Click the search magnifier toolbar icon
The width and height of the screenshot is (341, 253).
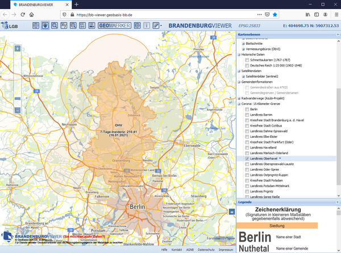point(73,26)
